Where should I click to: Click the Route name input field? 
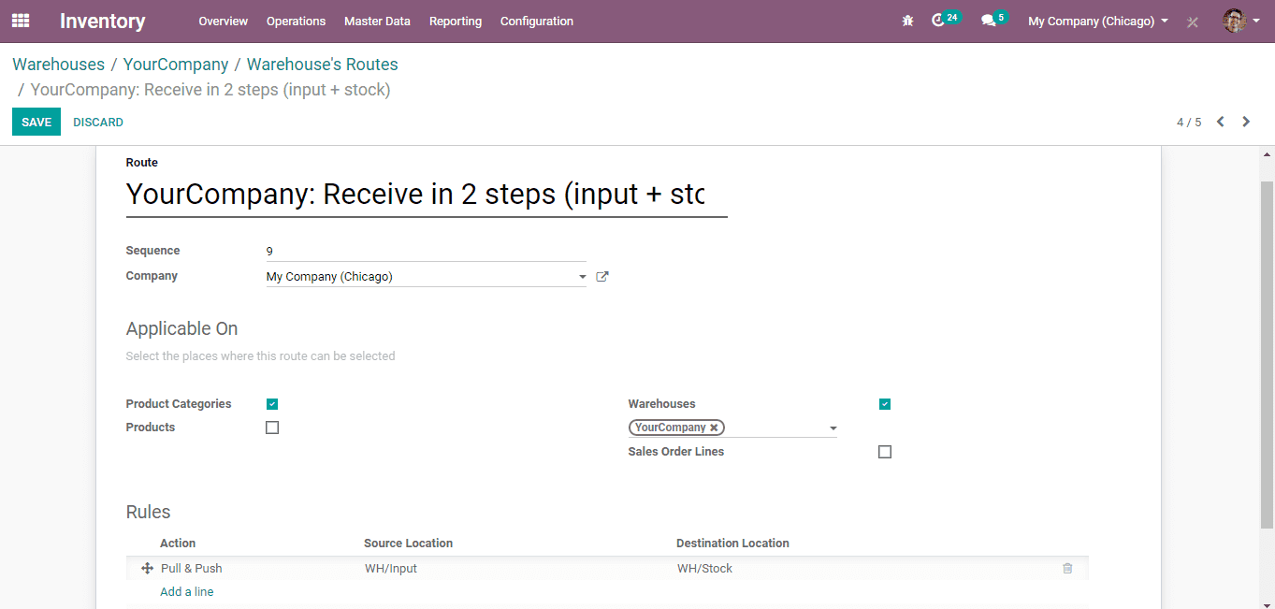427,195
